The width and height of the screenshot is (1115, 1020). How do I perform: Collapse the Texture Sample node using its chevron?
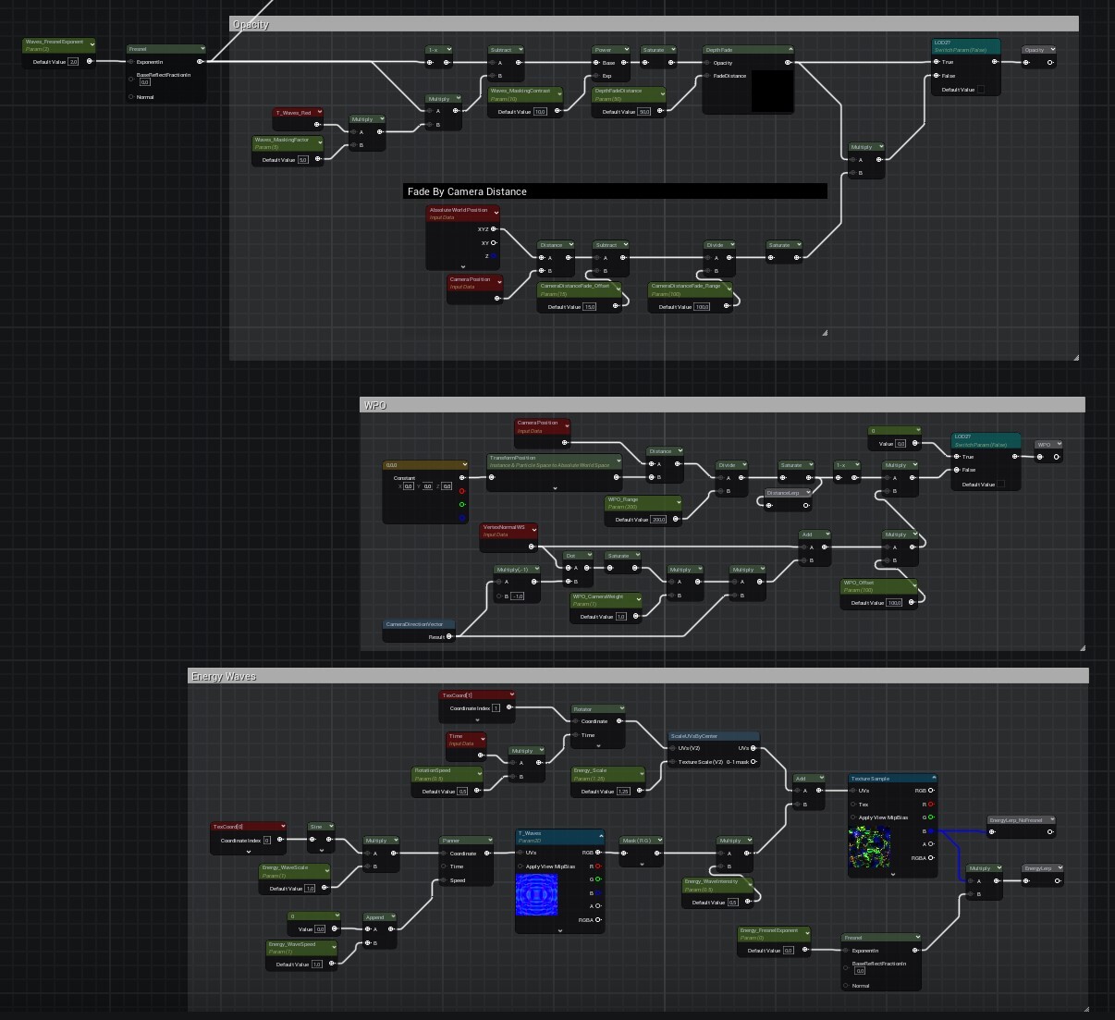pyautogui.click(x=935, y=777)
